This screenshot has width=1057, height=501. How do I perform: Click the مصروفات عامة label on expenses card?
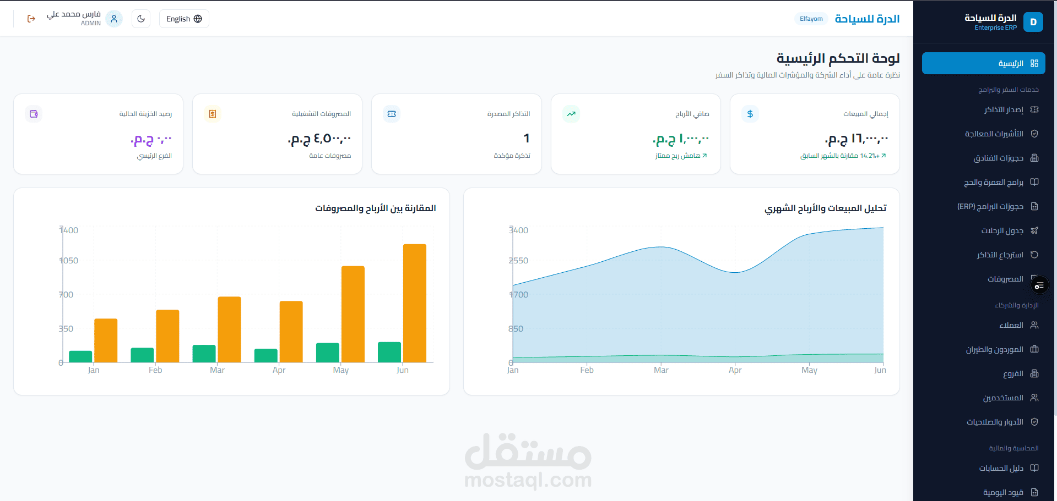(x=330, y=156)
